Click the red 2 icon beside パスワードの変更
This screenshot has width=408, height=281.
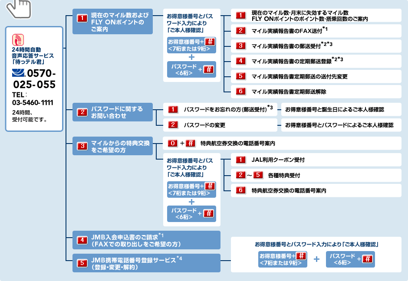(173, 125)
